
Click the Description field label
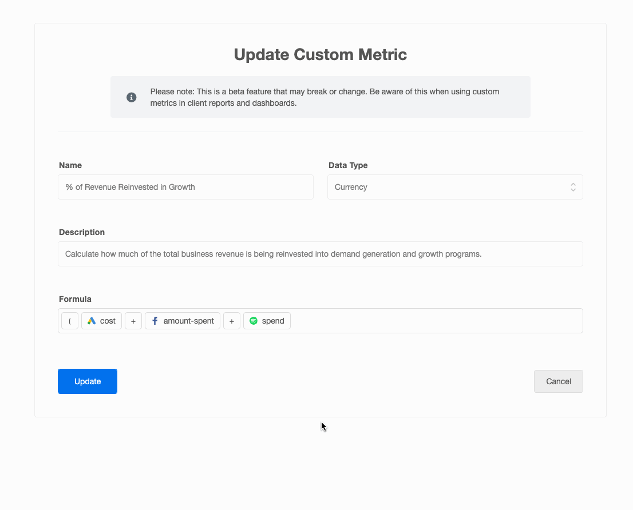[82, 232]
